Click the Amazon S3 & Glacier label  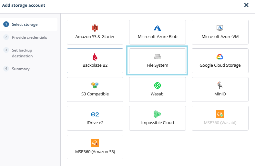95,36
